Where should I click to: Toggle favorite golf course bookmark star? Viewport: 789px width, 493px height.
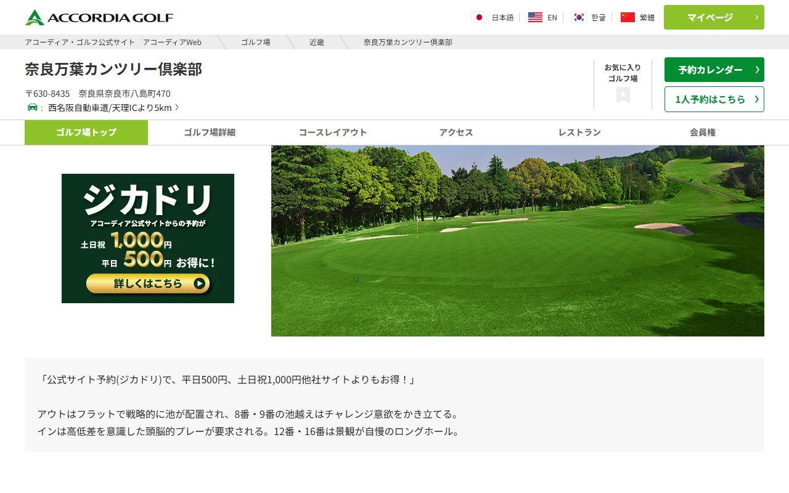pos(623,95)
